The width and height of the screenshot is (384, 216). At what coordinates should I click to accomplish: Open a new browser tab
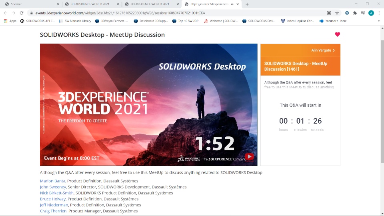[x=247, y=4]
